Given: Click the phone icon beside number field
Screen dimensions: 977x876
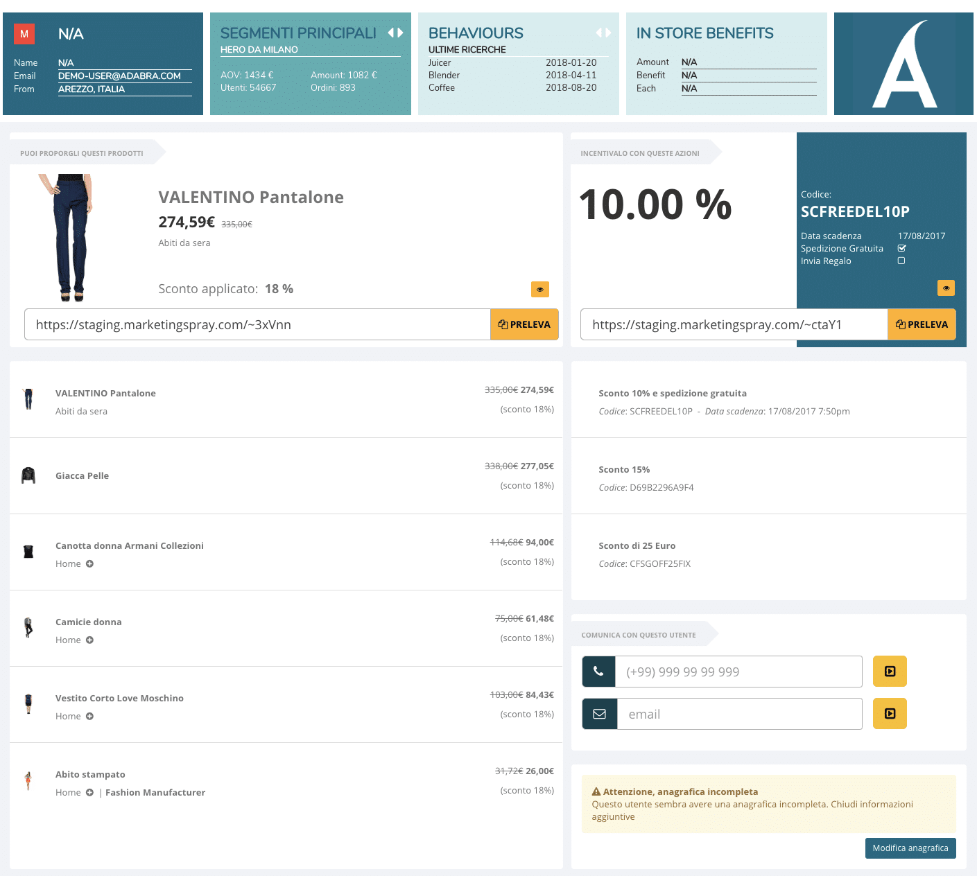Looking at the screenshot, I should [x=598, y=672].
